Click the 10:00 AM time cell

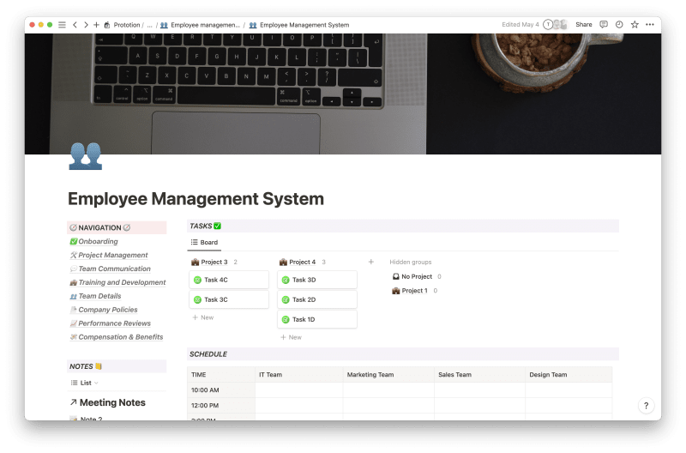[221, 390]
